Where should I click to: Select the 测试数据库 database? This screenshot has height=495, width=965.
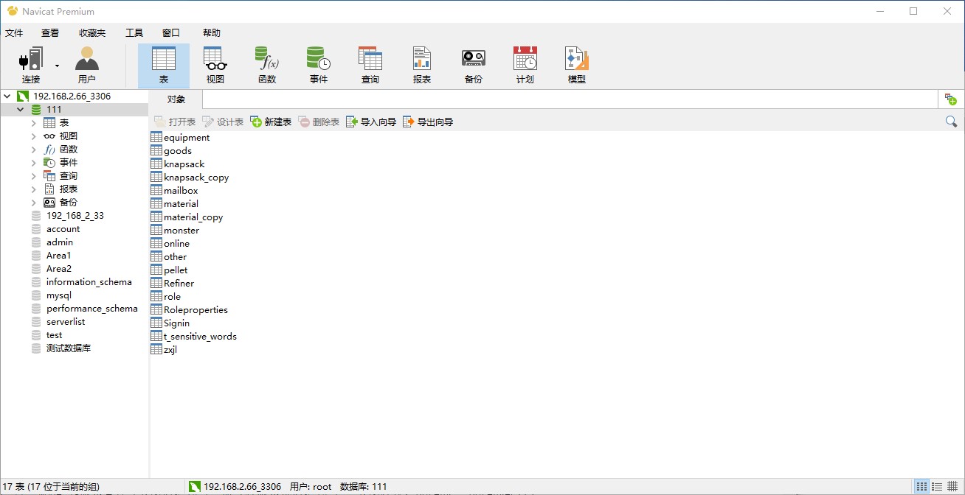pos(68,348)
